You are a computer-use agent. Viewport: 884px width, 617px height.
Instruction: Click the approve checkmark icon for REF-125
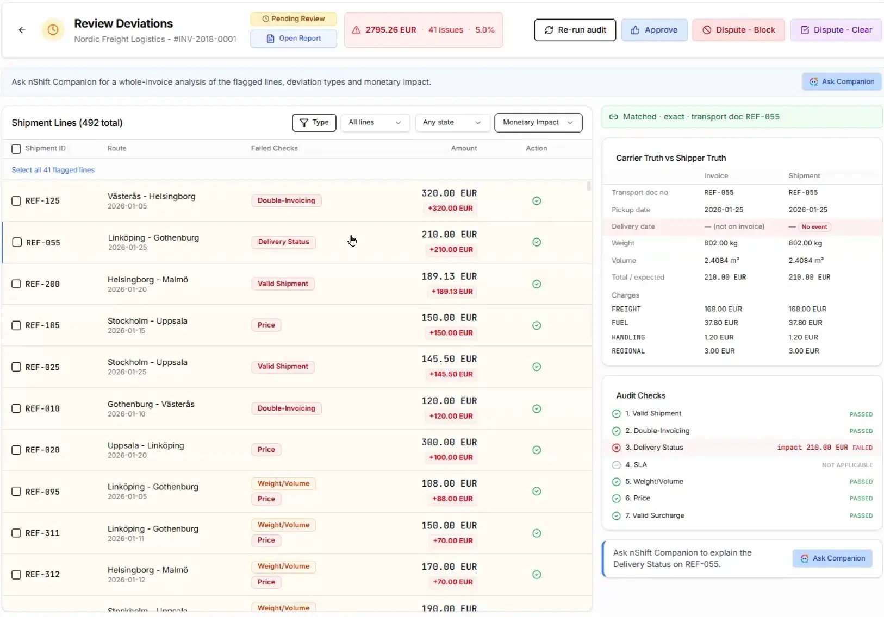(537, 201)
